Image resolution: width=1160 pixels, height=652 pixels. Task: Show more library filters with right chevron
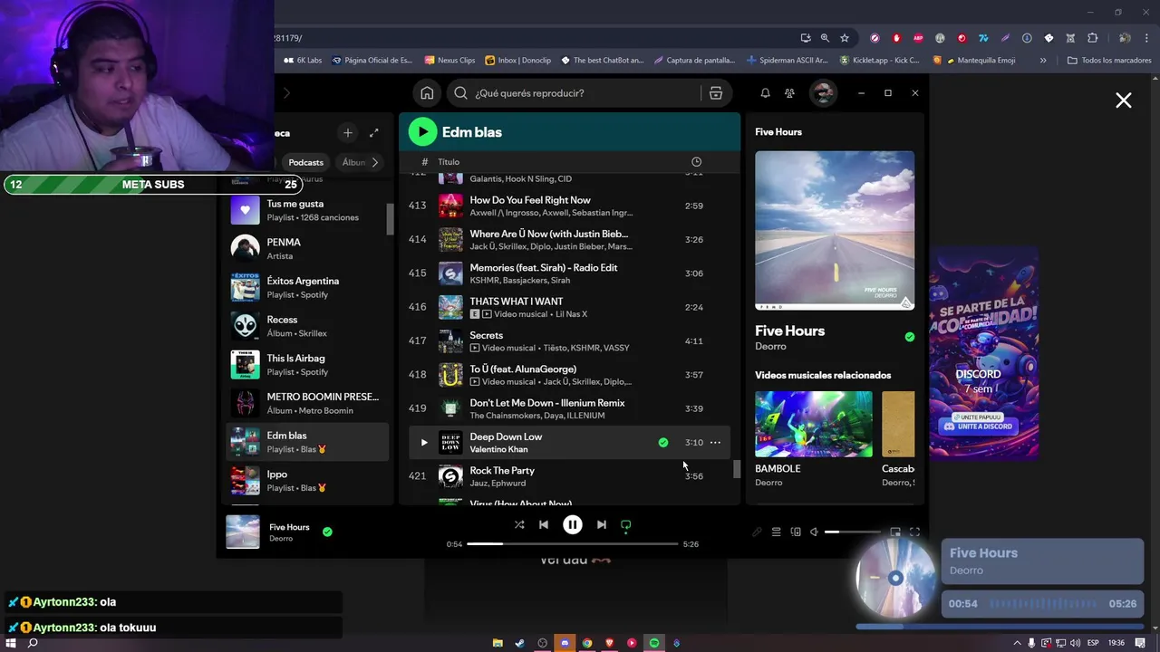pyautogui.click(x=374, y=163)
